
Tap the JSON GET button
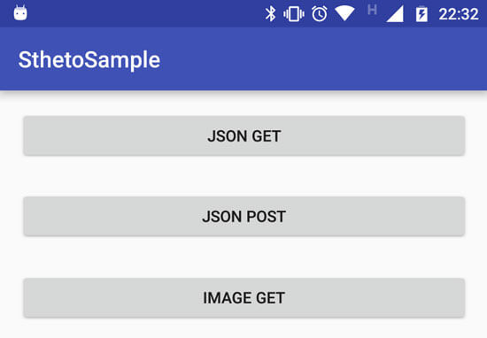tap(244, 135)
